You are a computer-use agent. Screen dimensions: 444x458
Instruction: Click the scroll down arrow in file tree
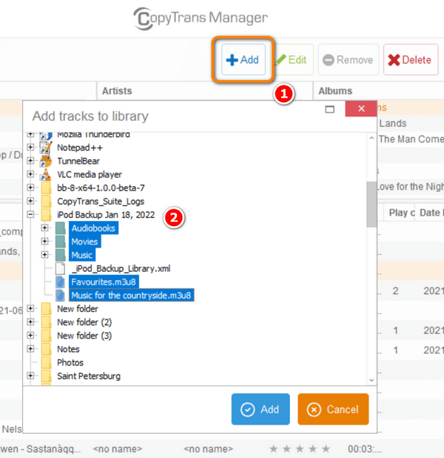[x=371, y=380]
